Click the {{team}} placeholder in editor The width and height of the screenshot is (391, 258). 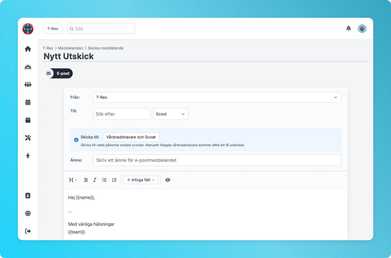[76, 232]
